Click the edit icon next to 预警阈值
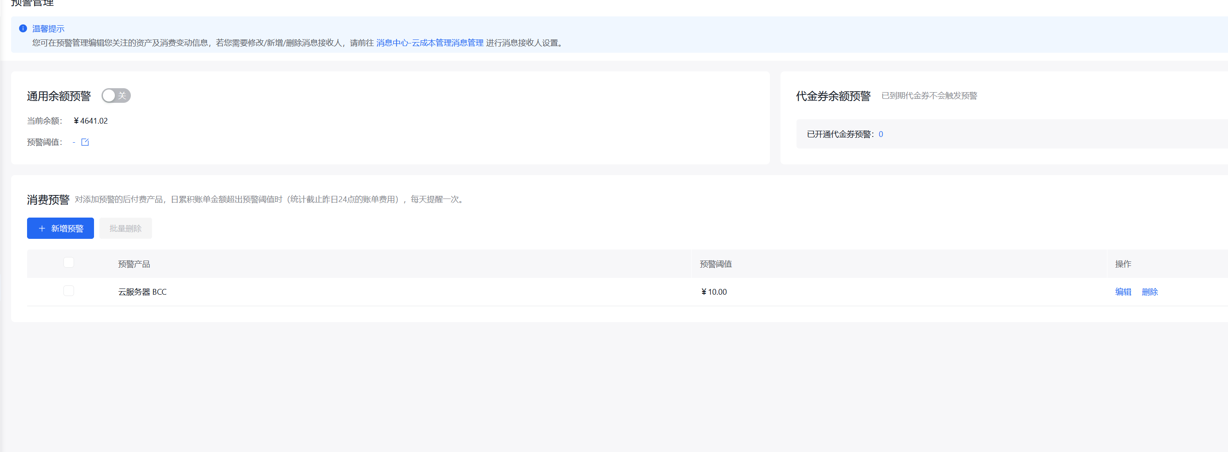1228x452 pixels. tap(85, 141)
